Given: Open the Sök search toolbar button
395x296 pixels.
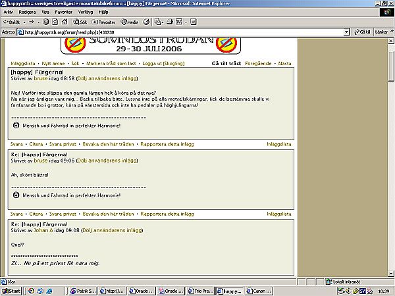Looking at the screenshot, I should [80, 22].
